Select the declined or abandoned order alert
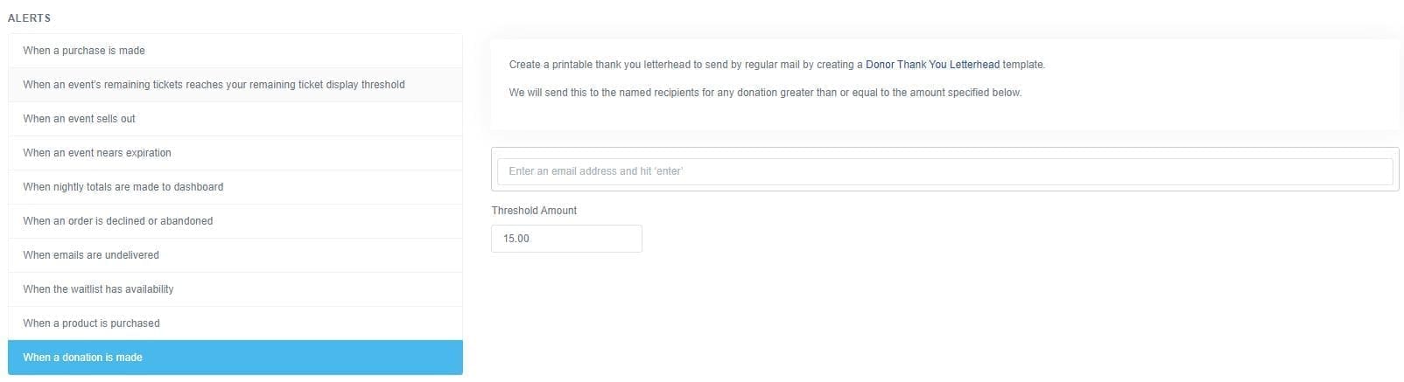The image size is (1404, 382). (118, 221)
